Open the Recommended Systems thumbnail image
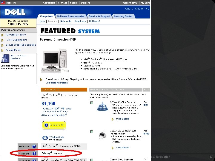This screenshot has width=215, height=161. (x=5, y=58)
